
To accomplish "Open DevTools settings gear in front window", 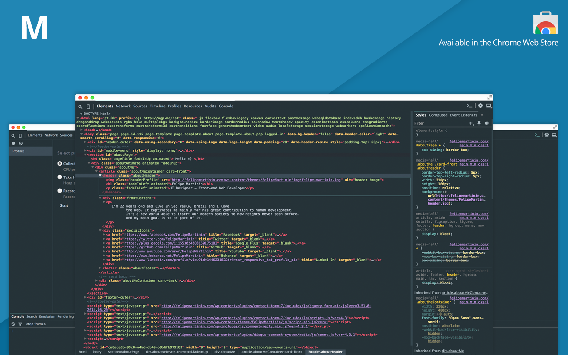I will coord(480,106).
